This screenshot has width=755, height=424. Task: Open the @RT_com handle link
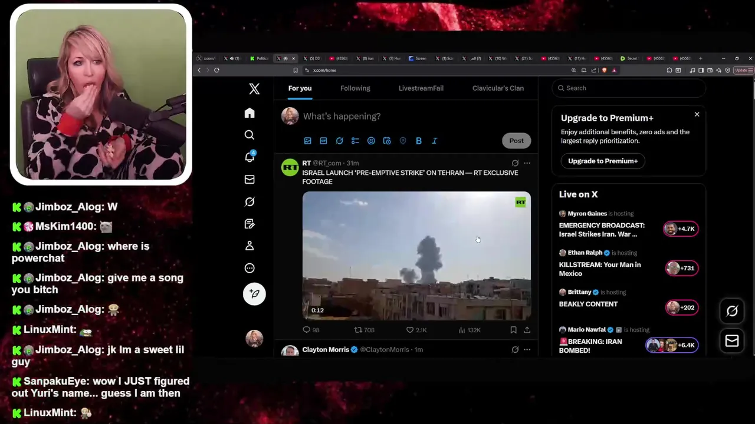(327, 163)
